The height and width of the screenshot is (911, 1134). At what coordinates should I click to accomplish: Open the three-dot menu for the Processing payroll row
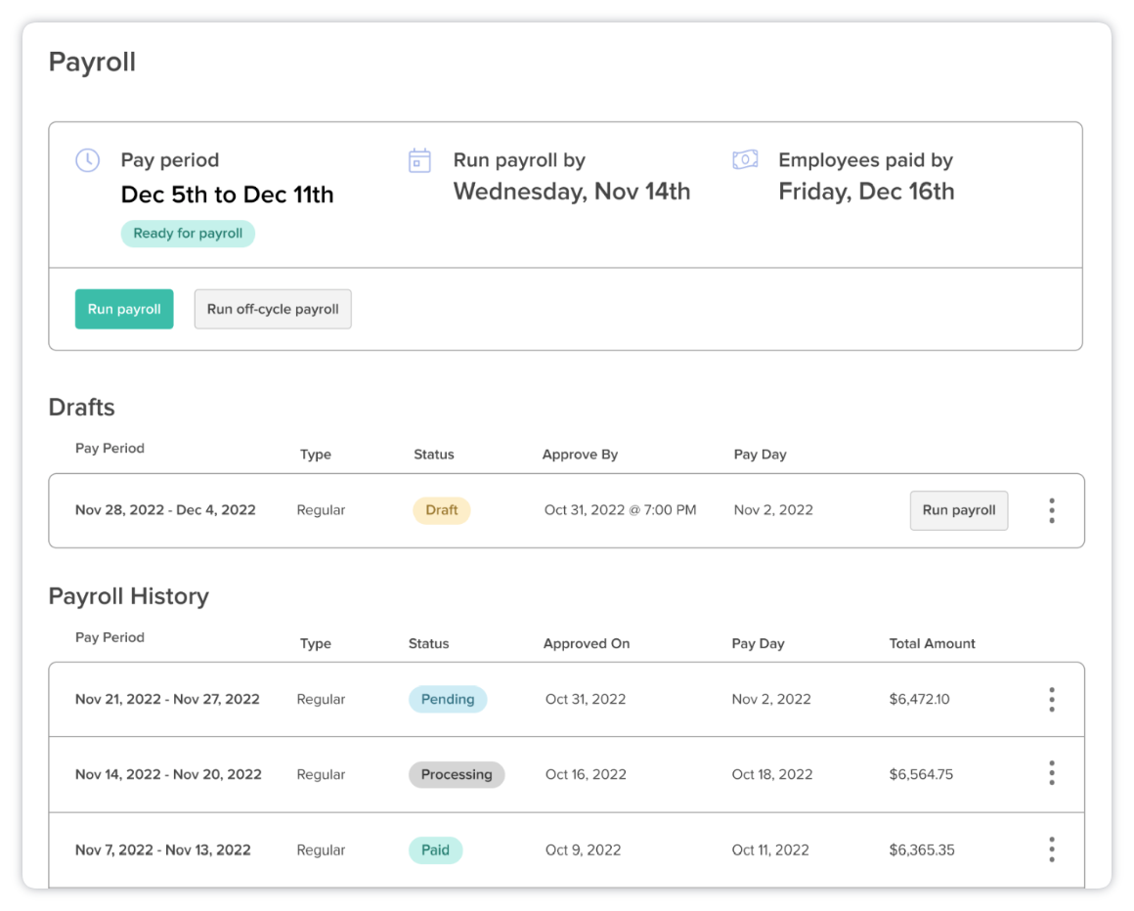tap(1052, 773)
